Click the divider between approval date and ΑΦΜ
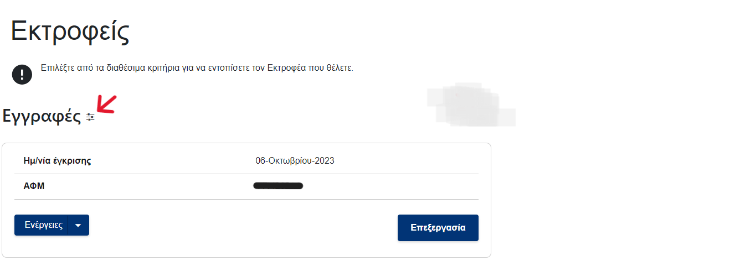The width and height of the screenshot is (740, 266). pos(246,174)
